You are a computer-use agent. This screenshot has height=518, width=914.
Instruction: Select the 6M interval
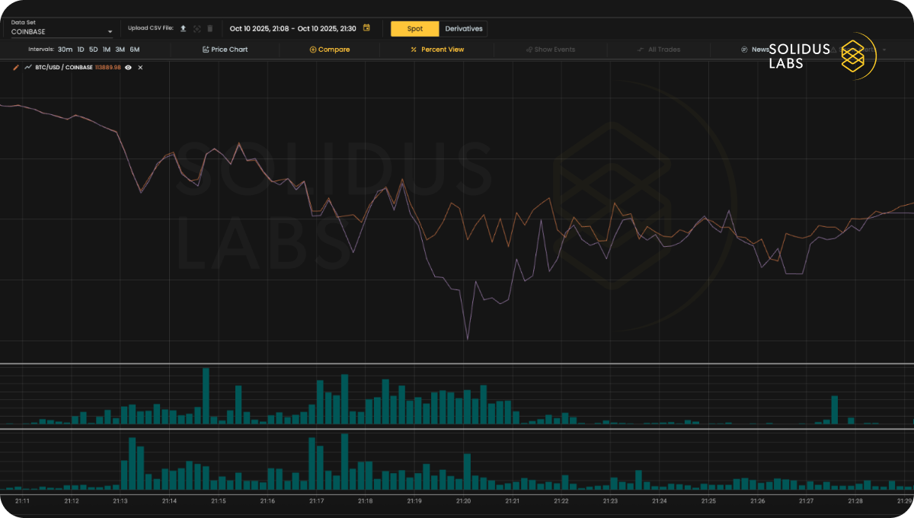coord(135,50)
